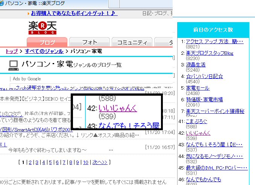Click the 前日のアクセス数 panel header

[213, 30]
